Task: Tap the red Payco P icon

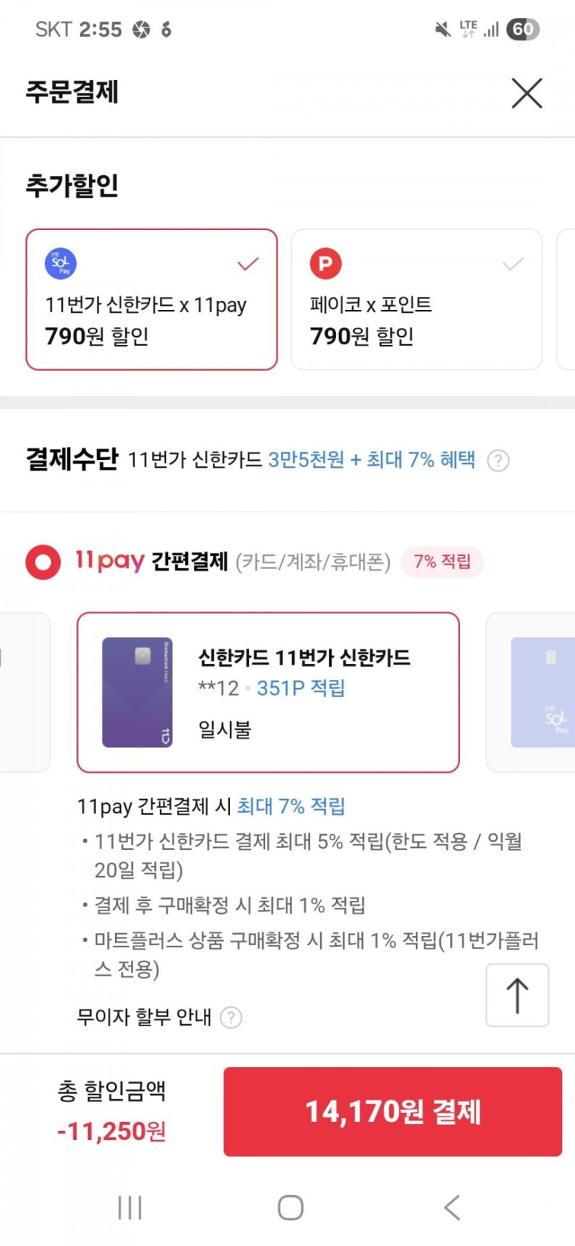Action: point(326,264)
